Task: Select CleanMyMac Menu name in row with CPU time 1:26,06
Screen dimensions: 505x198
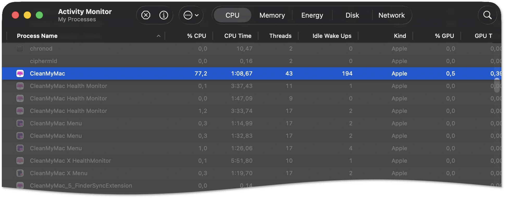Action: (56, 148)
